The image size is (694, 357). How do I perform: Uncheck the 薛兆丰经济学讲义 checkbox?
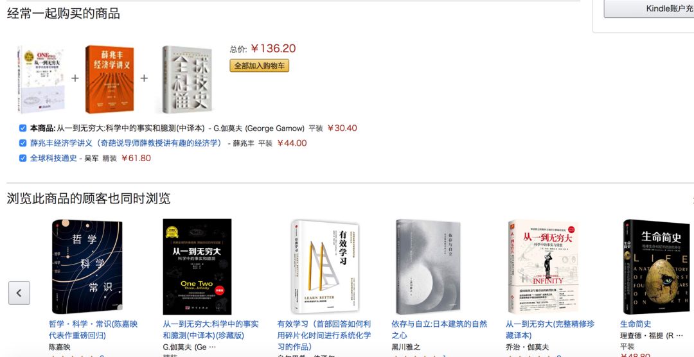pyautogui.click(x=23, y=143)
